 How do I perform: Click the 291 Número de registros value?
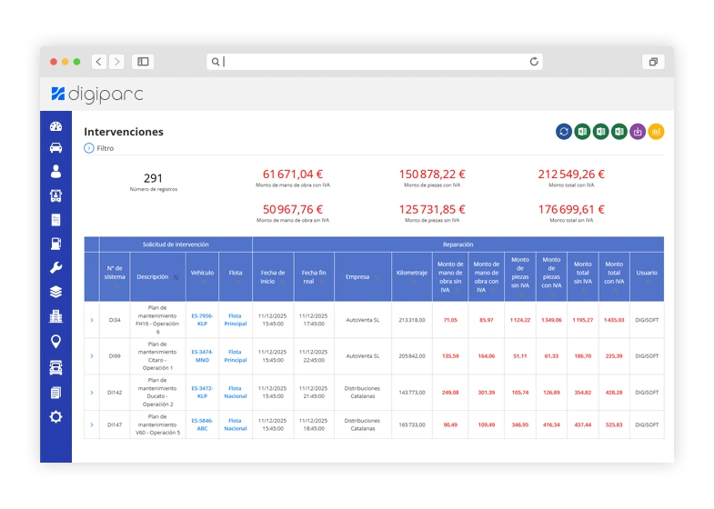(x=153, y=178)
